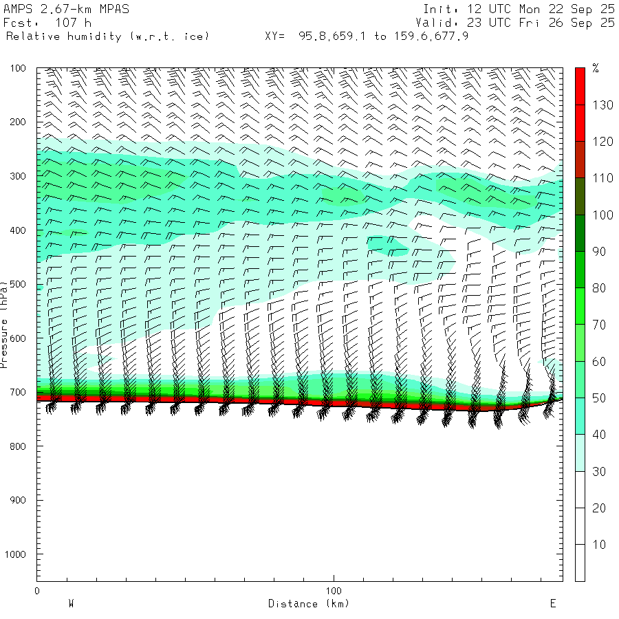Viewport: 619px width, 619px height.
Task: Click the 100 km distance axis label
Action: 334,591
